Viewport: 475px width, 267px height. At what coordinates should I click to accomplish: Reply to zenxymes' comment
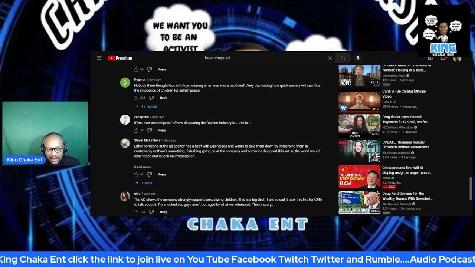(x=162, y=130)
